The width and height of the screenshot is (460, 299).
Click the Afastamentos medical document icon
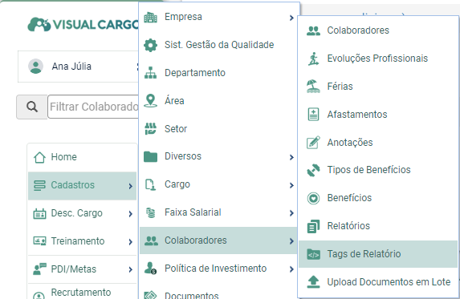coord(313,114)
